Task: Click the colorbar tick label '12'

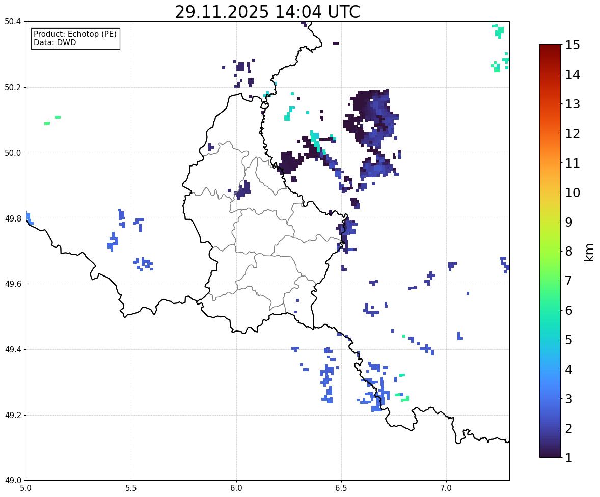Action: [572, 133]
